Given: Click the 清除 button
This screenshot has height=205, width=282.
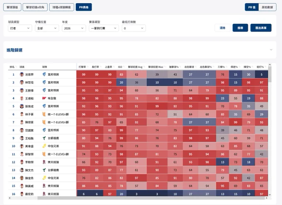Looking at the screenshot, I should pyautogui.click(x=222, y=28).
